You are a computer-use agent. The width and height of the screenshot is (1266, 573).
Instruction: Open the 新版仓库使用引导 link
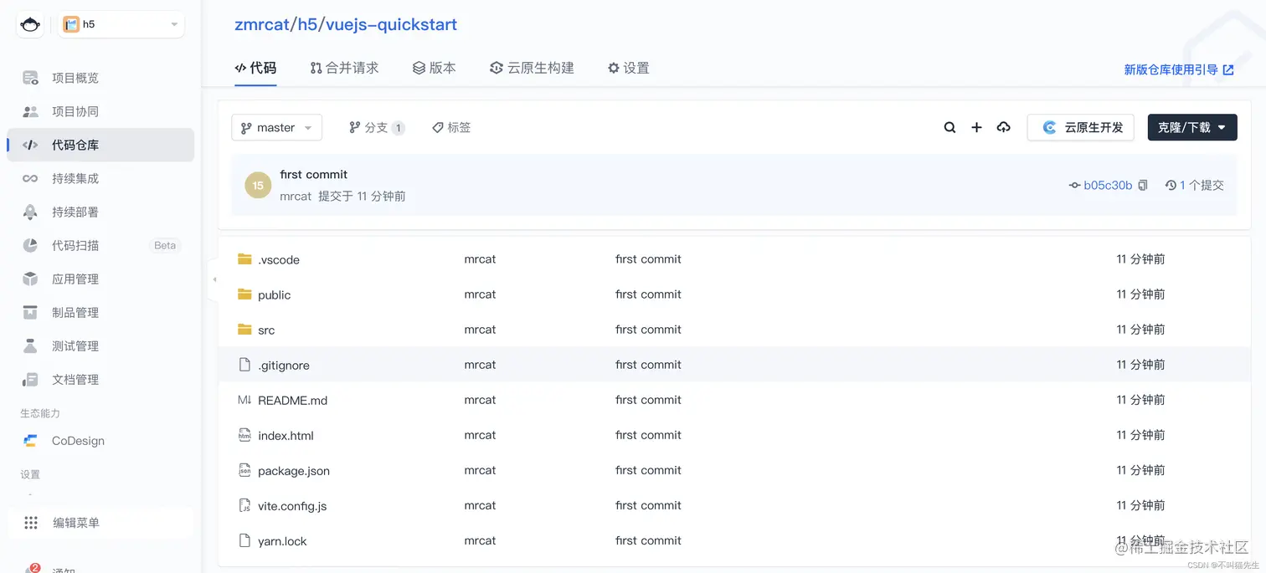point(1179,70)
